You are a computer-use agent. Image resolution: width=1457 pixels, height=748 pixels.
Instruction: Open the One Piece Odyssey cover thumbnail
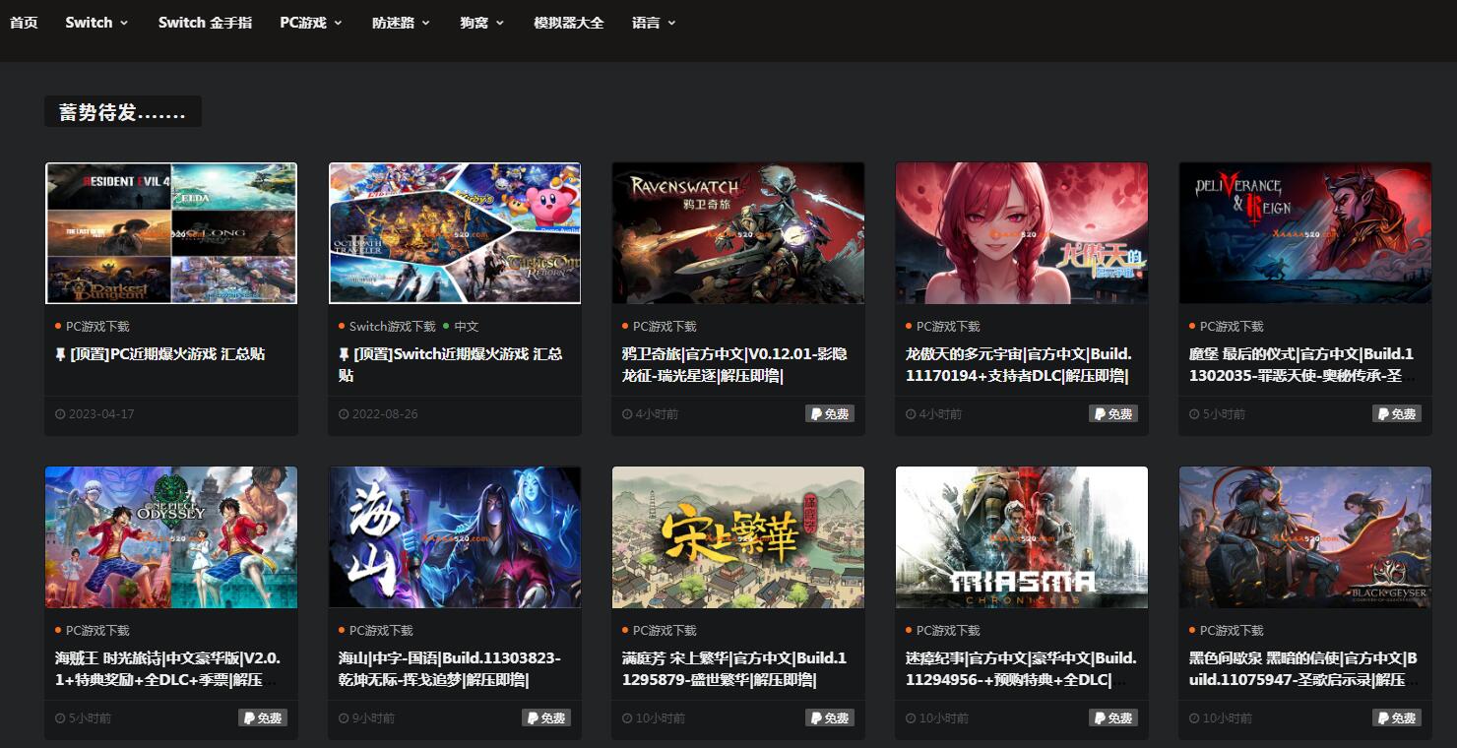tap(171, 537)
